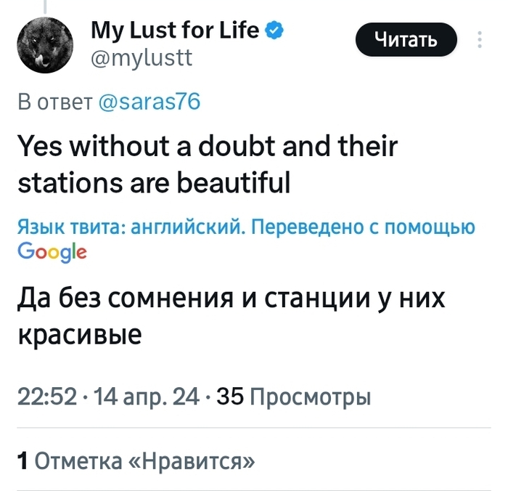Viewport: 508px width, 491px height.
Task: Click the thread line above the avatar
Action: [x=45, y=6]
